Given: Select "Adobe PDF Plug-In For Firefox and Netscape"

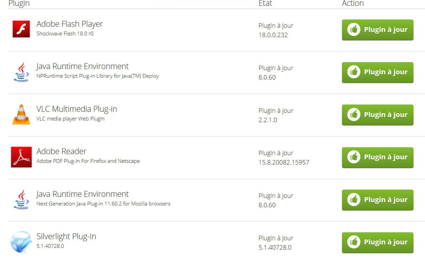Looking at the screenshot, I should click(88, 161).
